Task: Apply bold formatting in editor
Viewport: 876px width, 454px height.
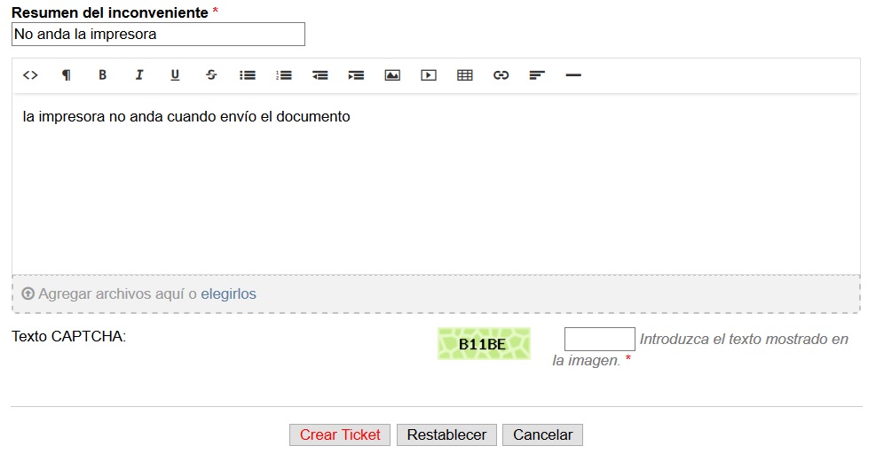Action: coord(102,75)
